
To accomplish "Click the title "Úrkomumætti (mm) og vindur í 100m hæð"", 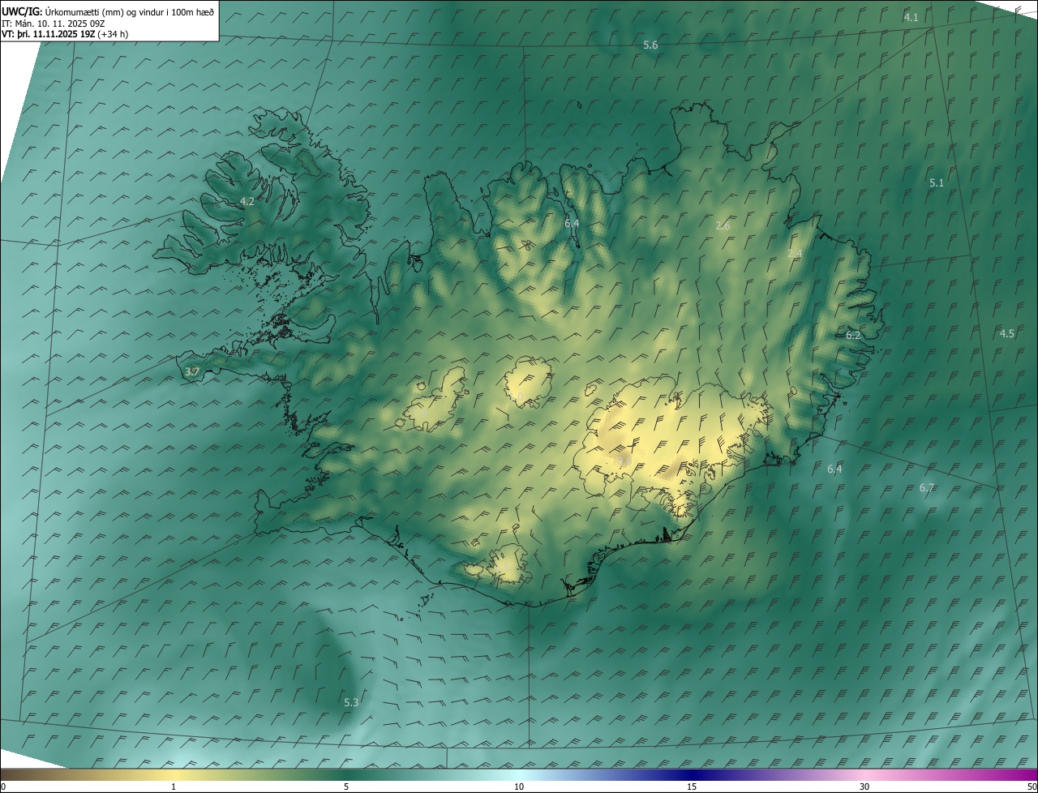I will (x=129, y=11).
